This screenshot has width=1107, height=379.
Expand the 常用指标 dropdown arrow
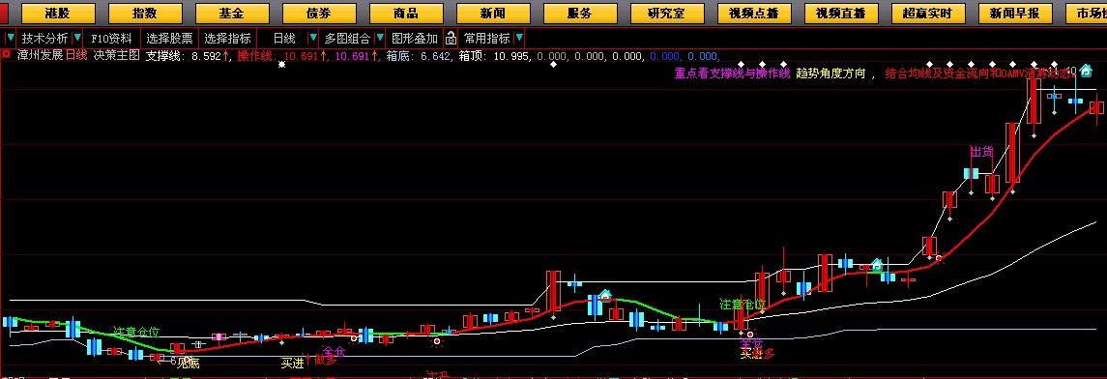[519, 38]
